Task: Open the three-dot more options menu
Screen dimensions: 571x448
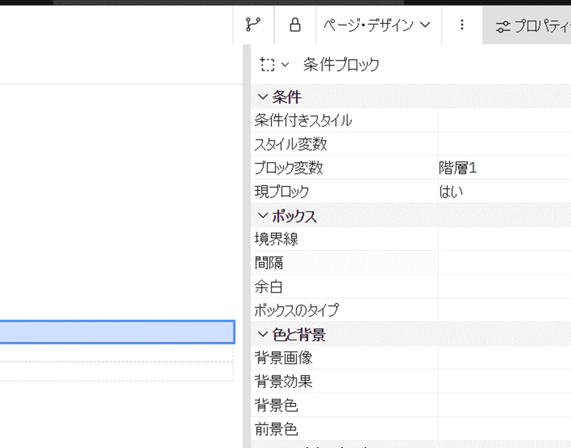Action: [462, 25]
